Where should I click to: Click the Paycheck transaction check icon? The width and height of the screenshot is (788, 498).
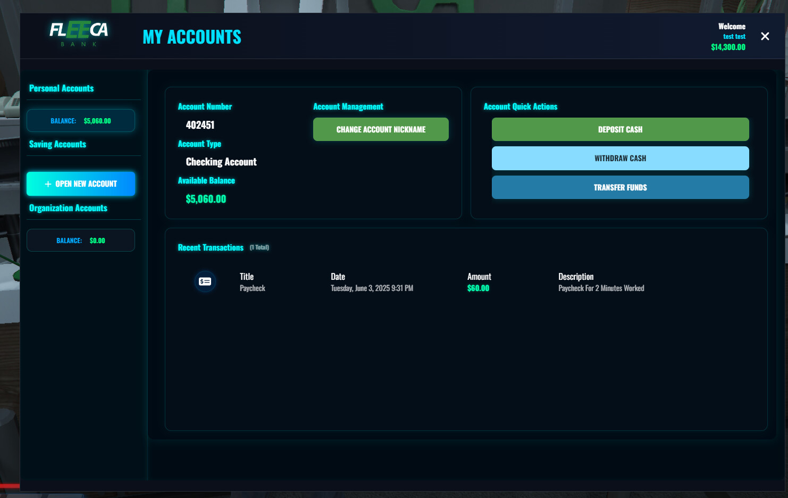(205, 281)
